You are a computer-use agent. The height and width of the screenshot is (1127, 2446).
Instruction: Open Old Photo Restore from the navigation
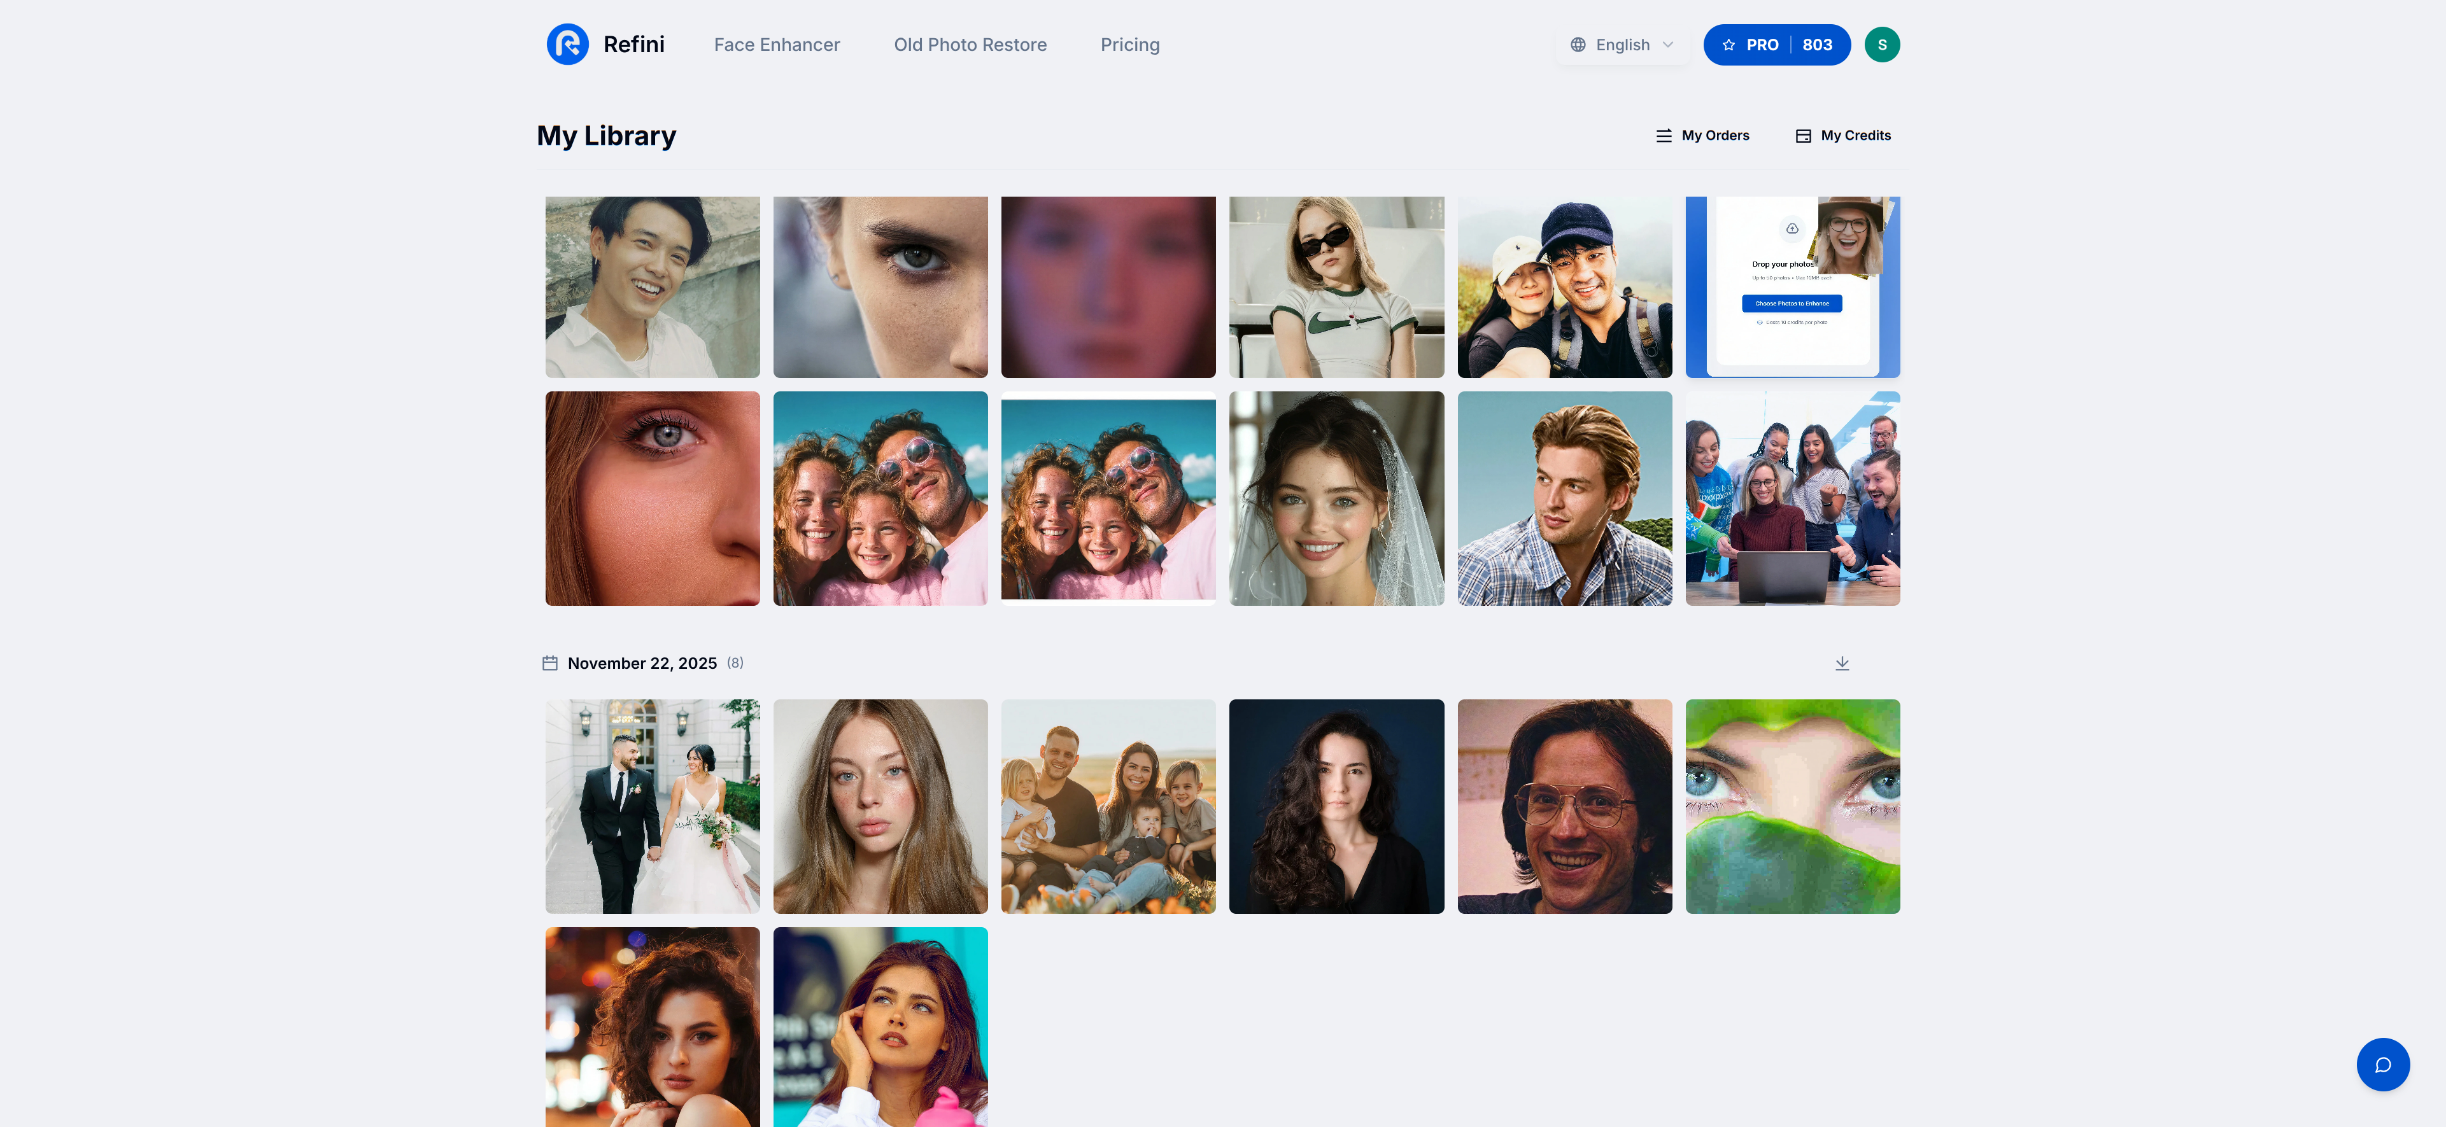point(970,44)
